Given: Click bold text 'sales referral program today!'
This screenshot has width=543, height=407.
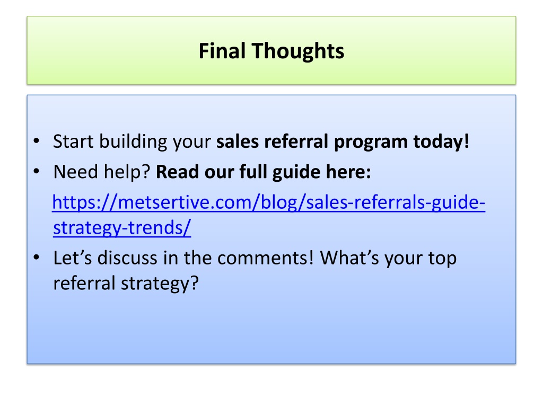Looking at the screenshot, I should tap(343, 142).
